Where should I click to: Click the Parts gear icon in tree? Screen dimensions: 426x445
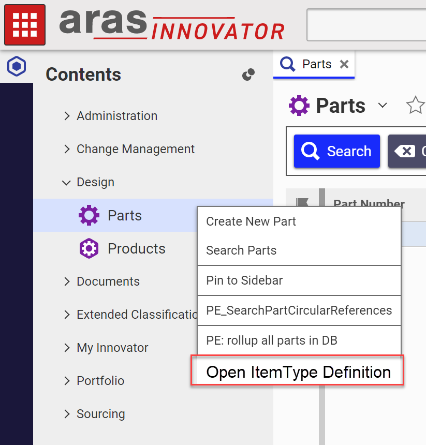[x=89, y=215]
